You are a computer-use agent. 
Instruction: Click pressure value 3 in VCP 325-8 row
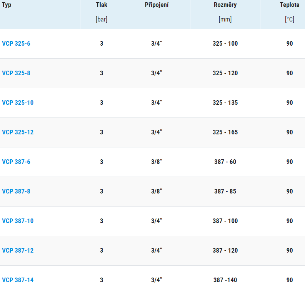(102, 73)
